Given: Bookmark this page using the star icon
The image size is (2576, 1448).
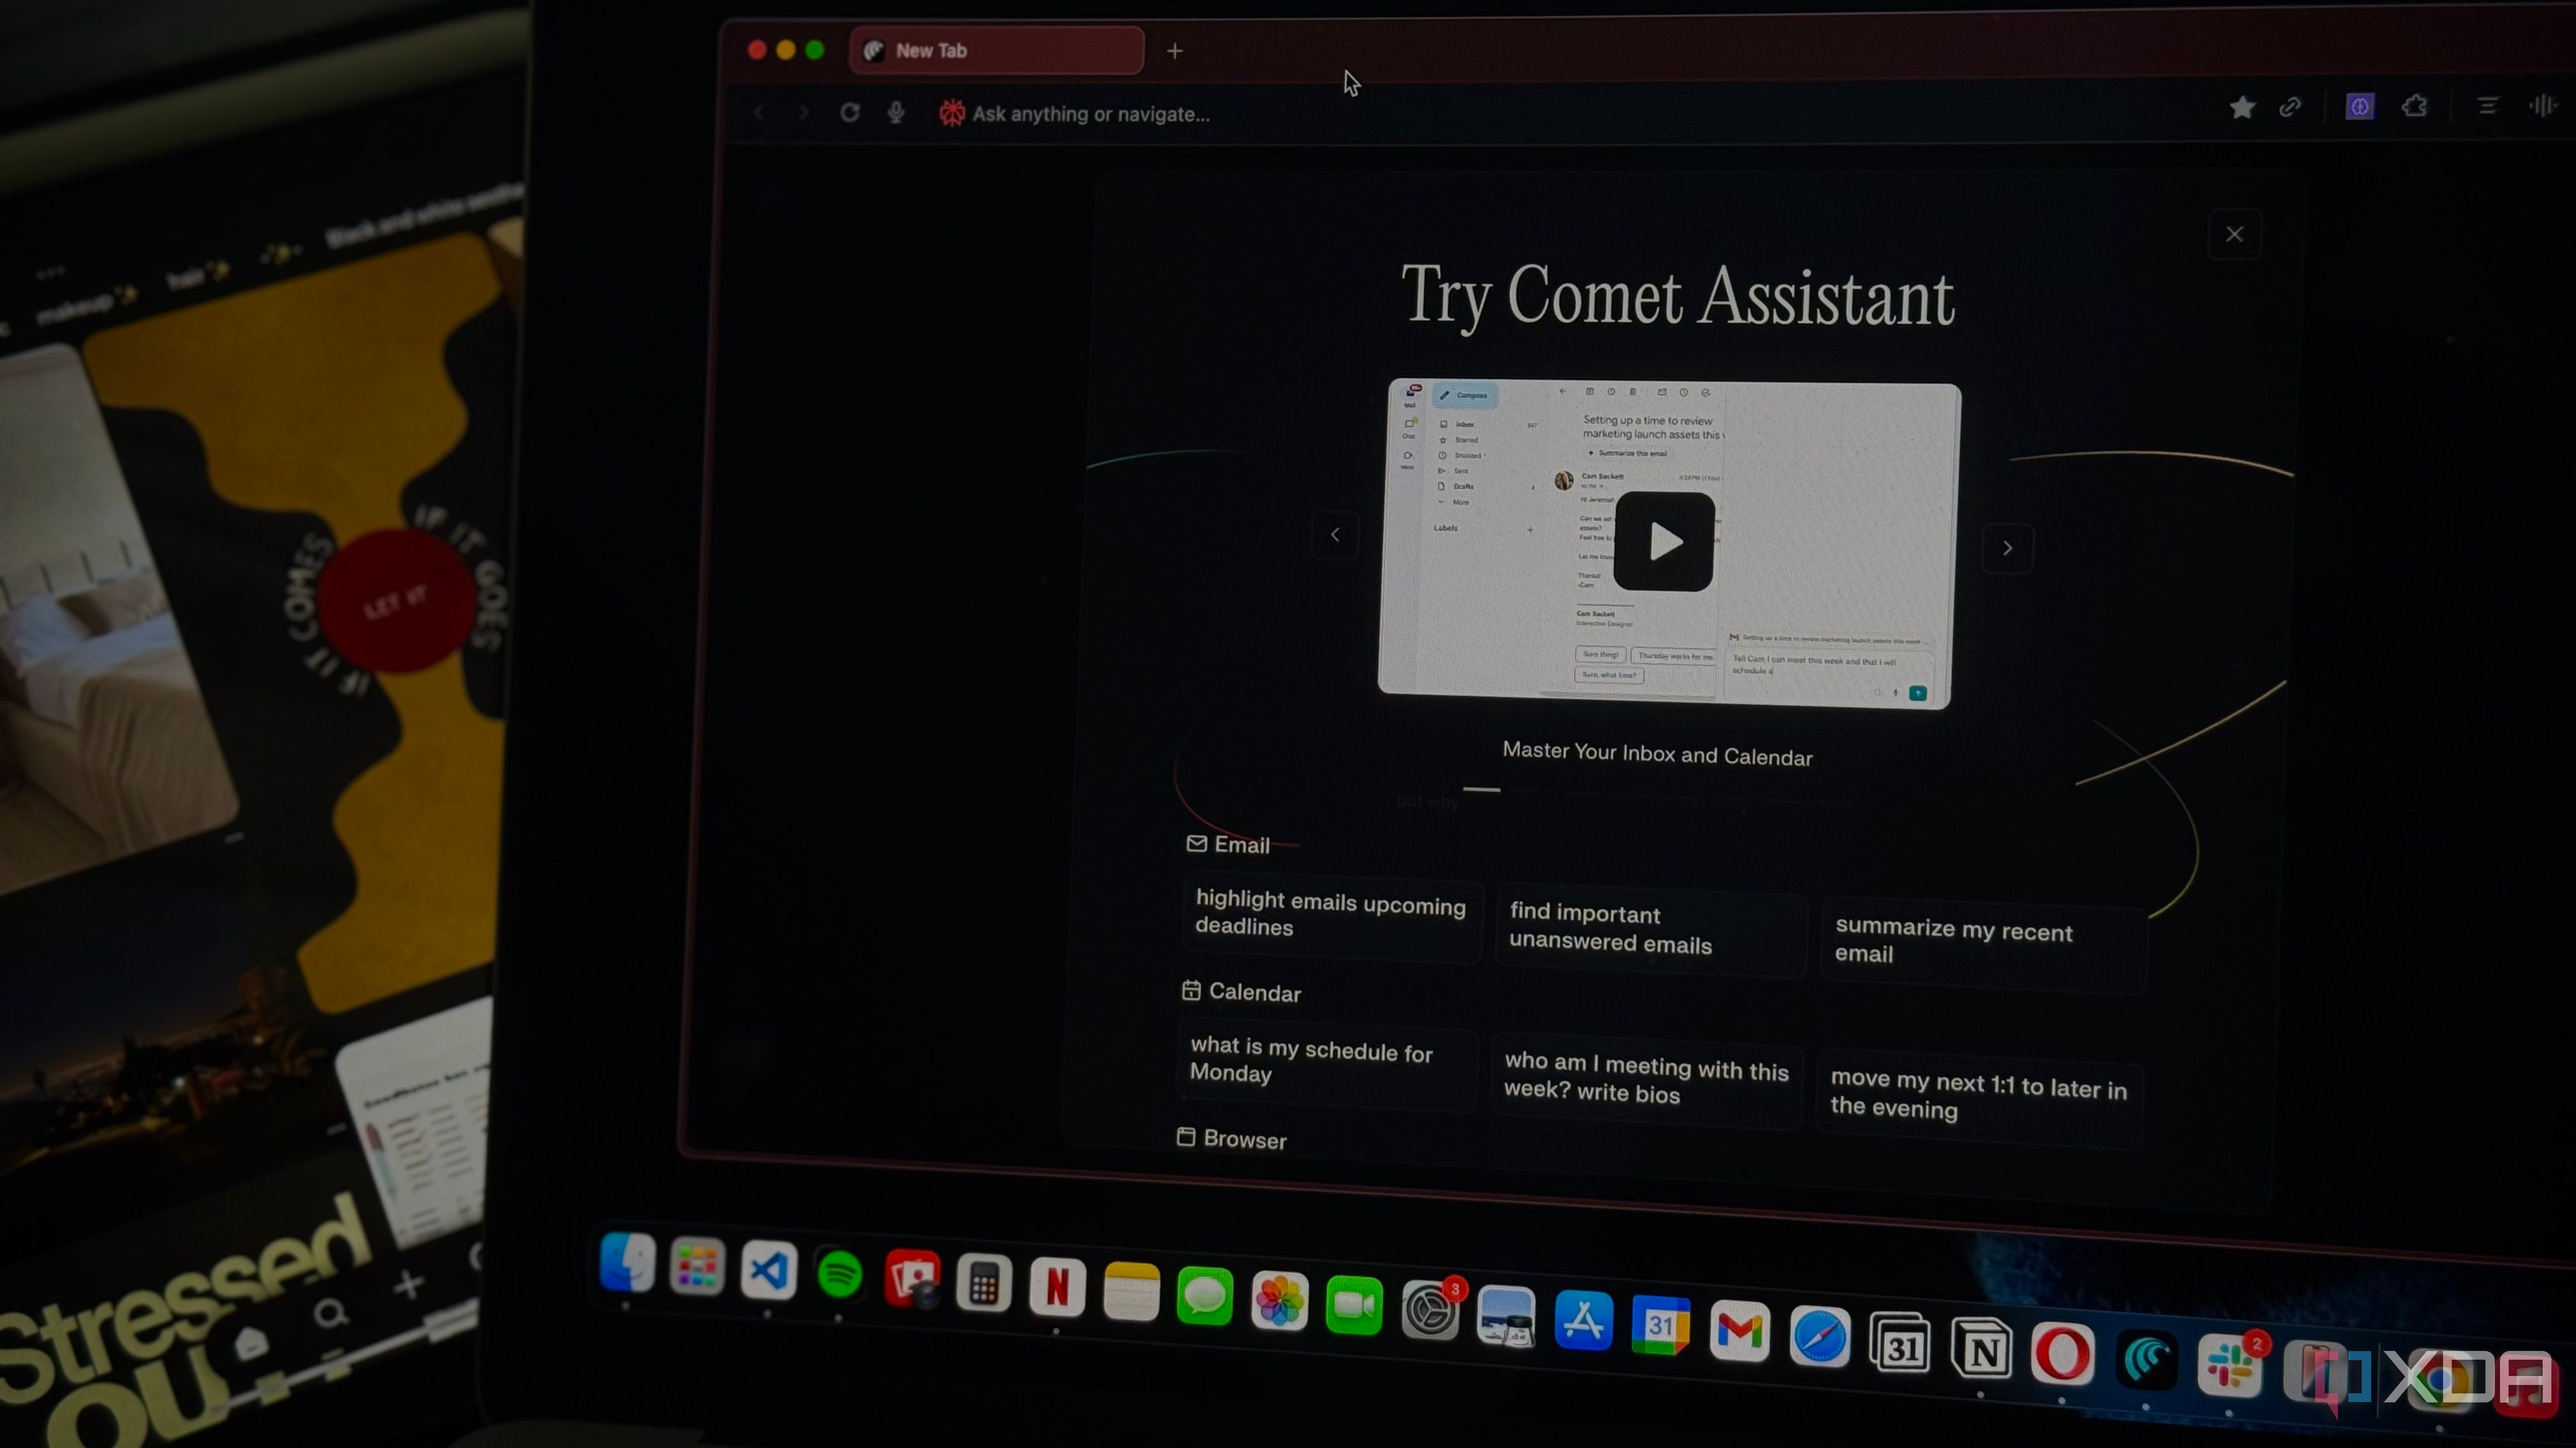Looking at the screenshot, I should pyautogui.click(x=2242, y=108).
